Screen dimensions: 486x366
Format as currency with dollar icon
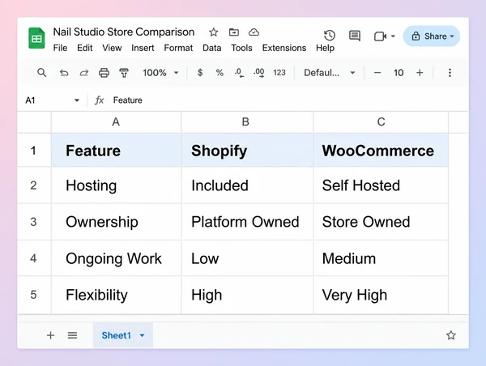tap(200, 73)
